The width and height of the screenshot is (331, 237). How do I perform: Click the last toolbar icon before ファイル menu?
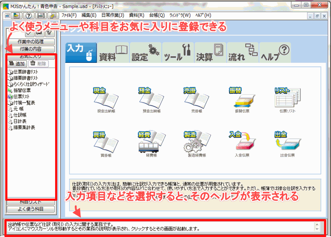coord(53,15)
